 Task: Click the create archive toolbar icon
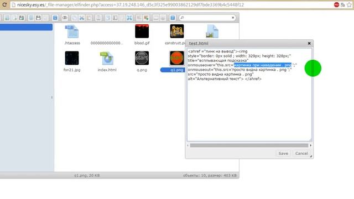(x=146, y=18)
